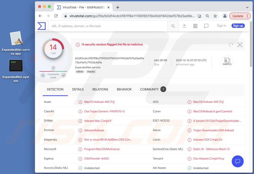Click the Static AI - Malicious Mach-O result
This screenshot has height=174, width=254.
click(211, 149)
